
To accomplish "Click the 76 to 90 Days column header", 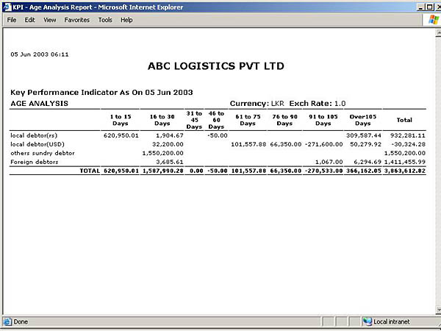I will [x=284, y=120].
